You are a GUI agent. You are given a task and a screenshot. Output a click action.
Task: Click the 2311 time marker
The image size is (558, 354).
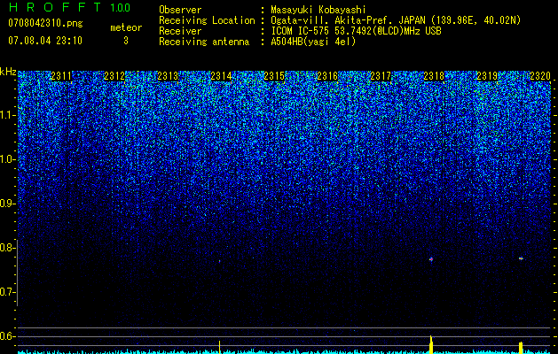(61, 76)
